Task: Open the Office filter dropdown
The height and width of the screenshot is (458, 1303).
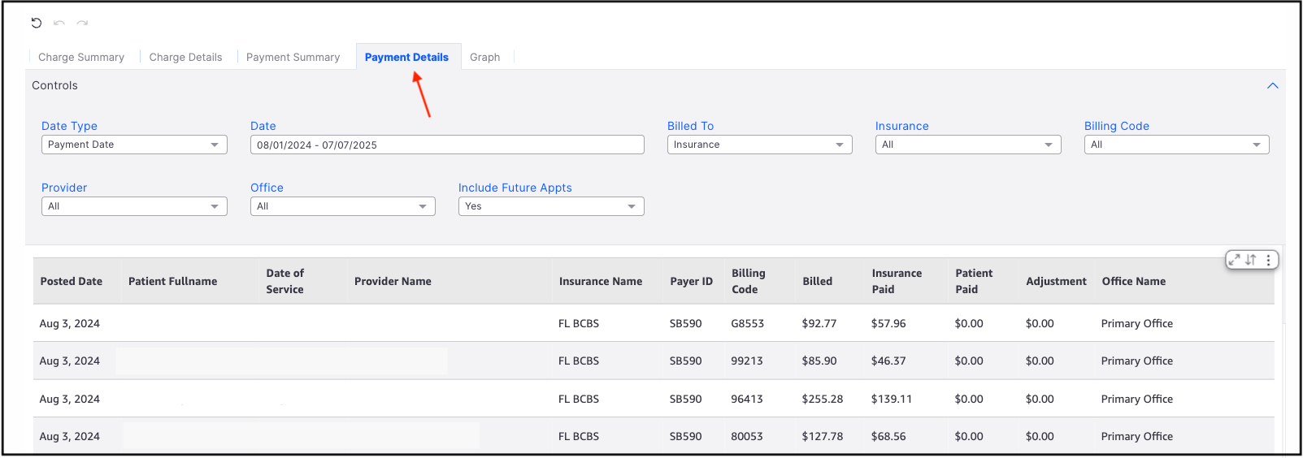Action: pos(342,206)
